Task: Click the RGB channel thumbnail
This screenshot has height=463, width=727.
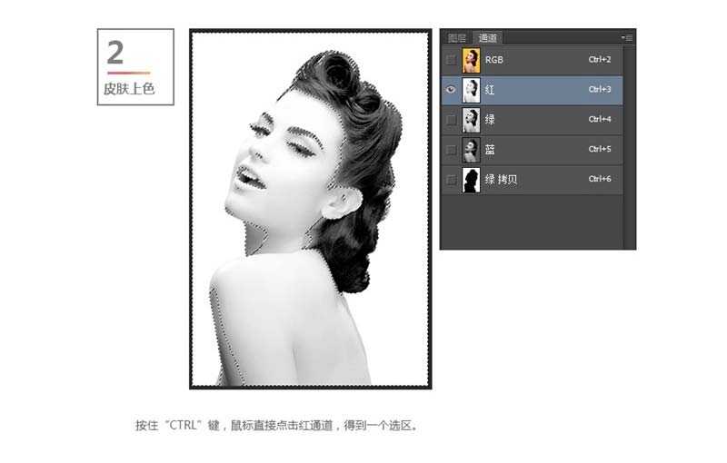Action: pos(471,61)
